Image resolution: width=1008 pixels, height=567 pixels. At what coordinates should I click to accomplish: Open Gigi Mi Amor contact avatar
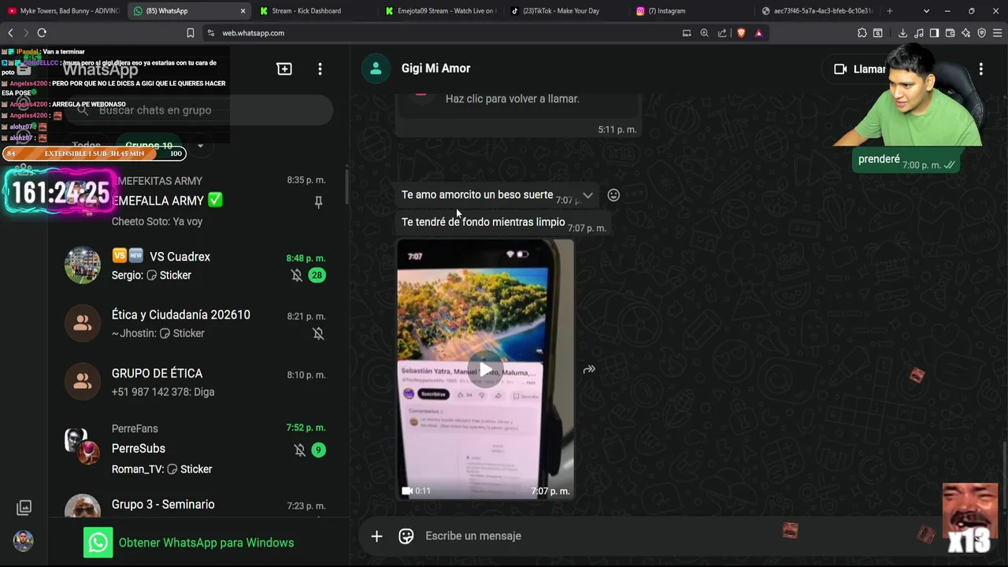[376, 69]
